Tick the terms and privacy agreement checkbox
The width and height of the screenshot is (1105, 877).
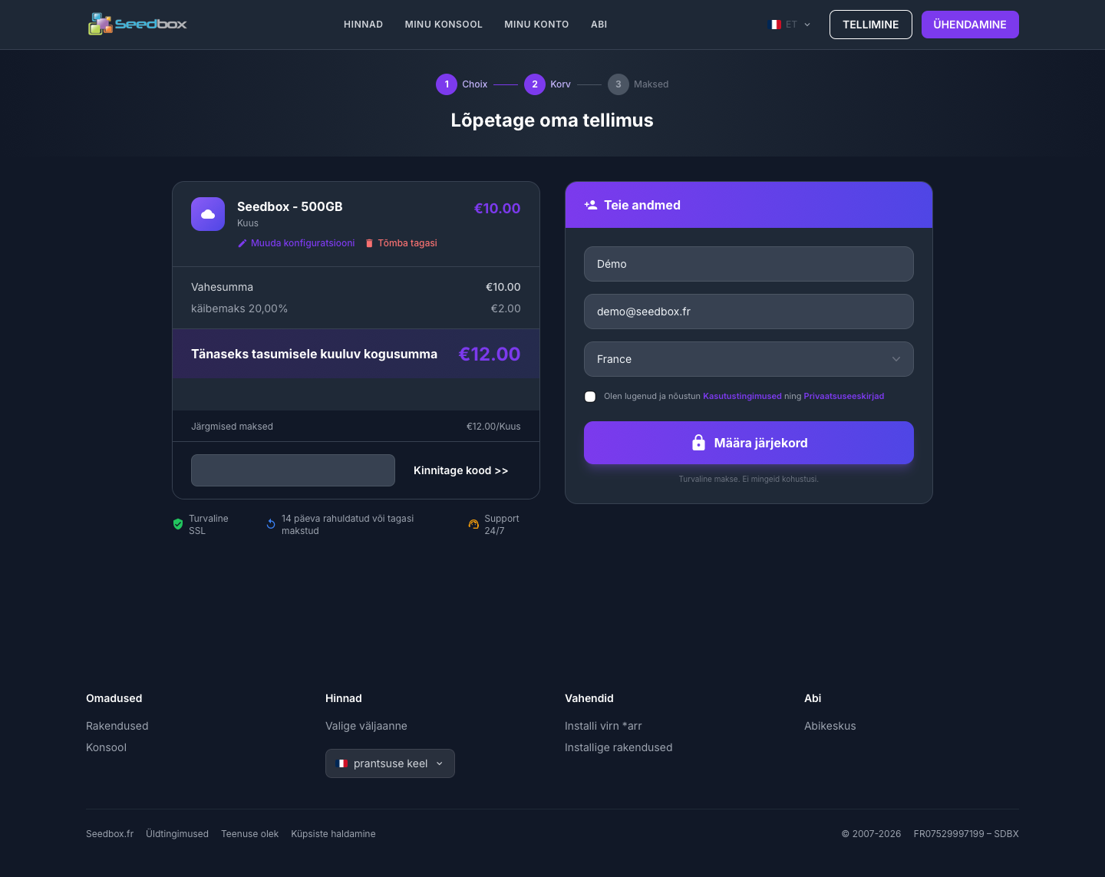tap(590, 397)
